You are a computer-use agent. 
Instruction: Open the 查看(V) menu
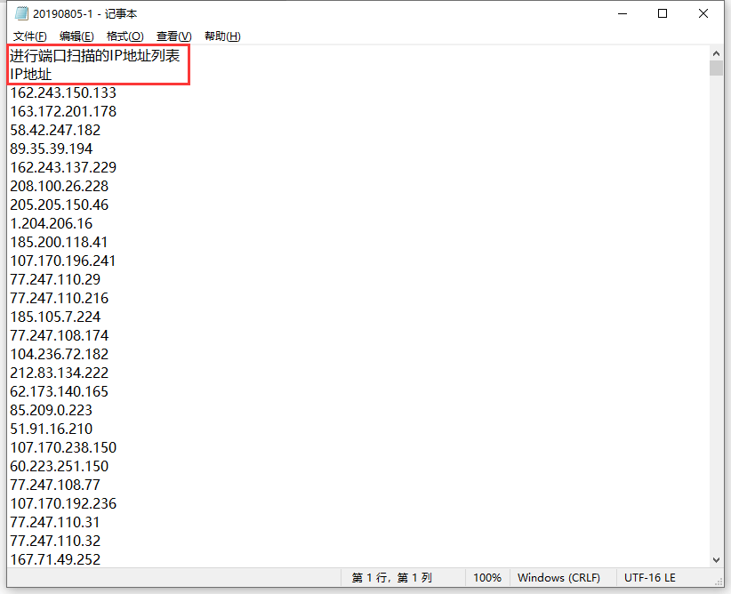[x=173, y=36]
